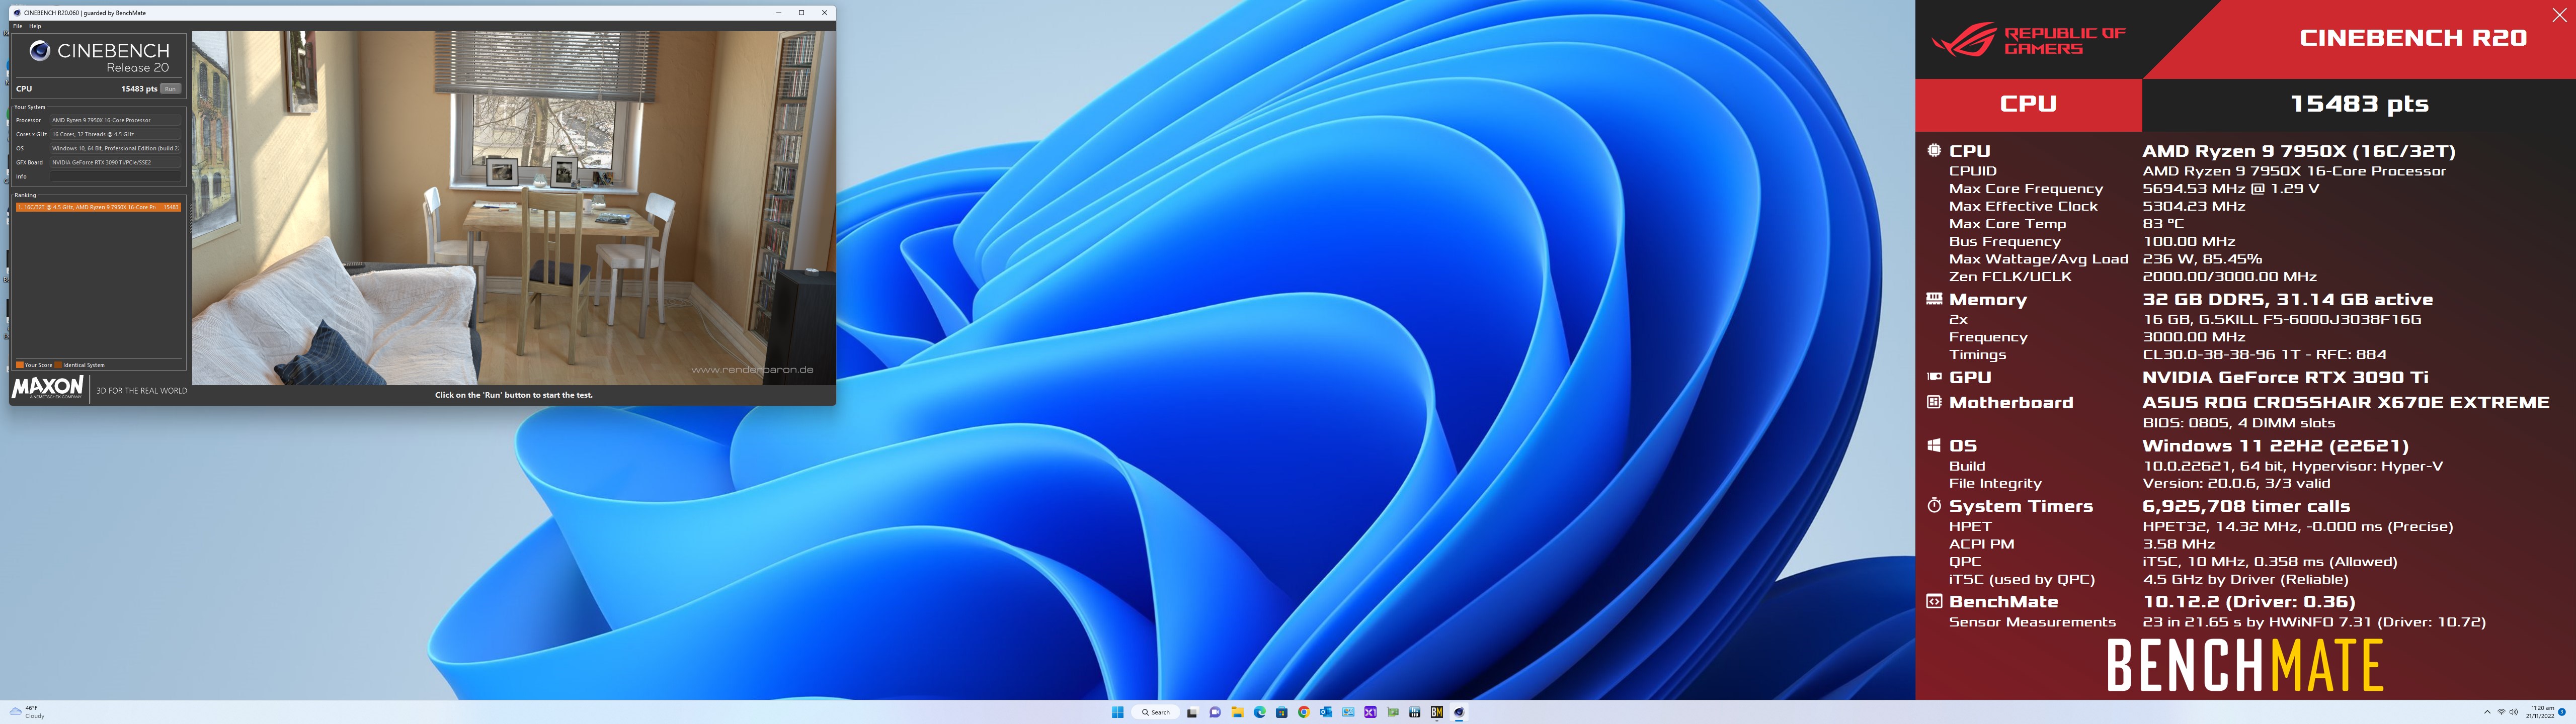This screenshot has height=724, width=2576.
Task: Click the 15483 pts score in BenchMate
Action: click(2359, 104)
